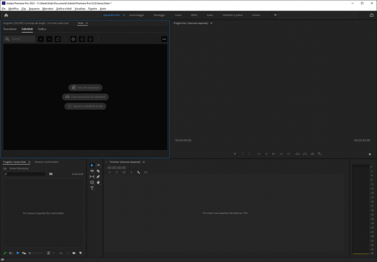This screenshot has height=262, width=377.
Task: Merge subtitle segments icon
Action: coord(91,39)
